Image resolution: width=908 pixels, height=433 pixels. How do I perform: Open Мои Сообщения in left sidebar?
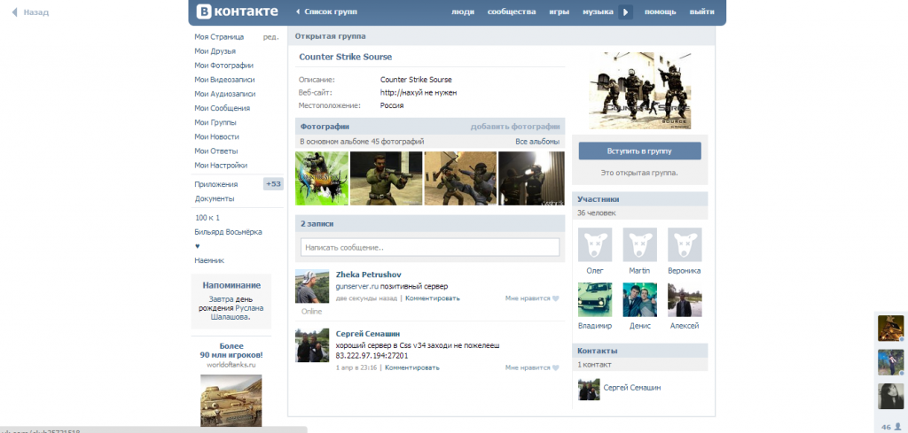[x=221, y=108]
